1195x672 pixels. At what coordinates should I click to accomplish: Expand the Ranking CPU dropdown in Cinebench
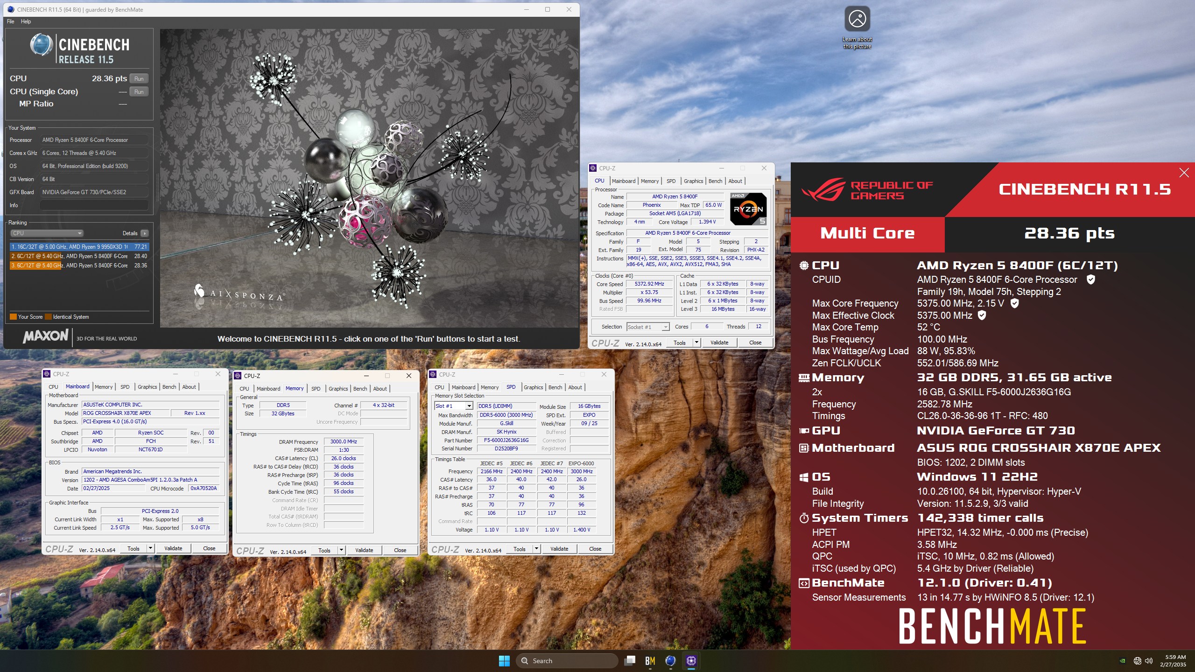(x=47, y=233)
